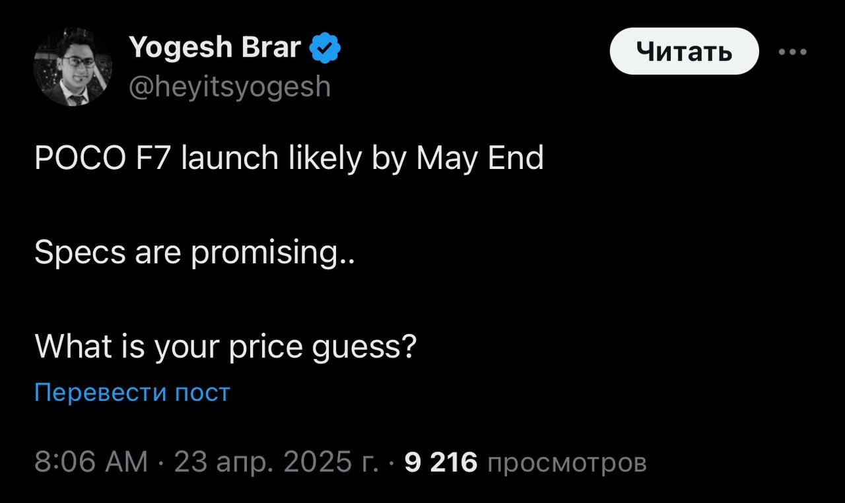Click the date 23 апр. 2025 г.
The width and height of the screenshot is (845, 503).
coord(275,463)
